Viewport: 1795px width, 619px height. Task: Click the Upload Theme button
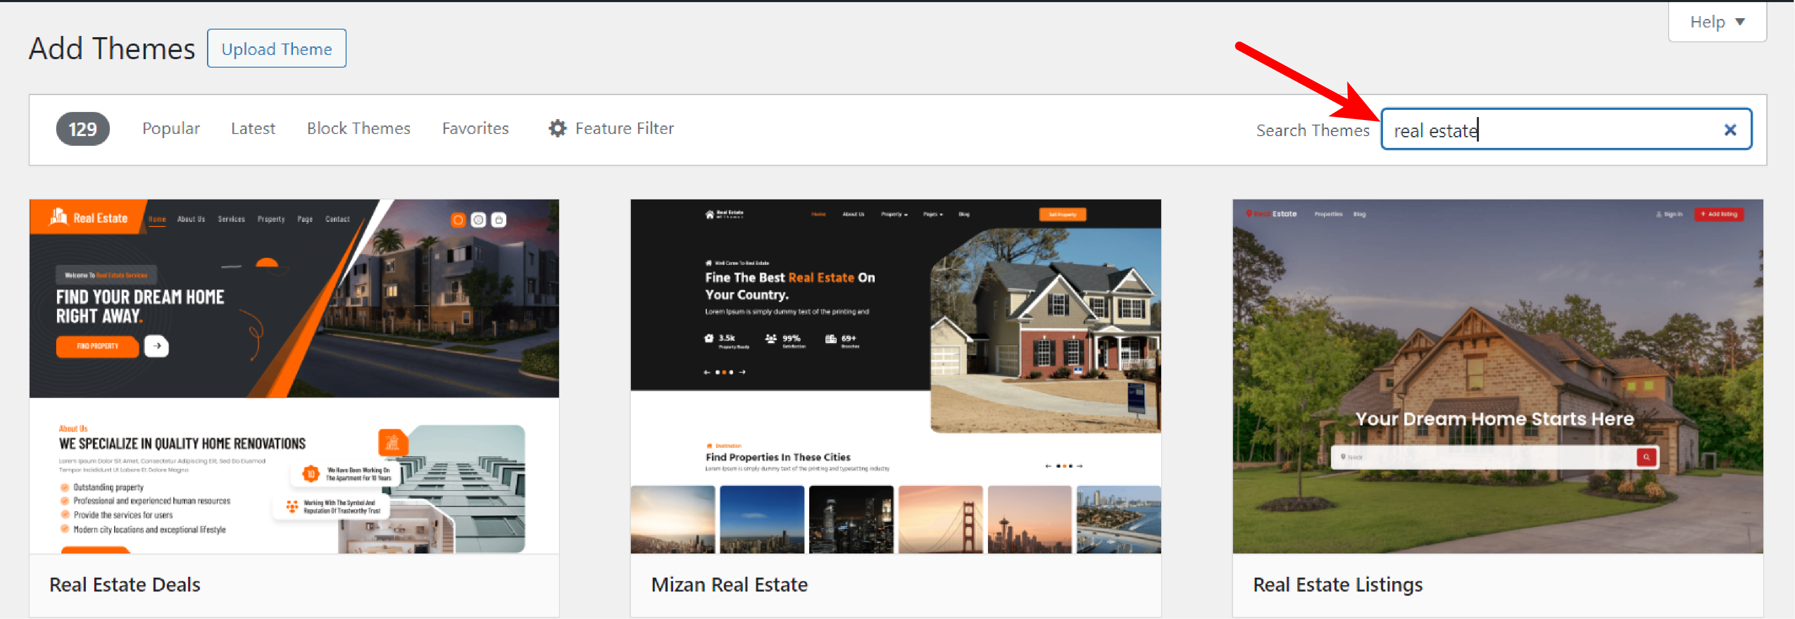(x=276, y=49)
